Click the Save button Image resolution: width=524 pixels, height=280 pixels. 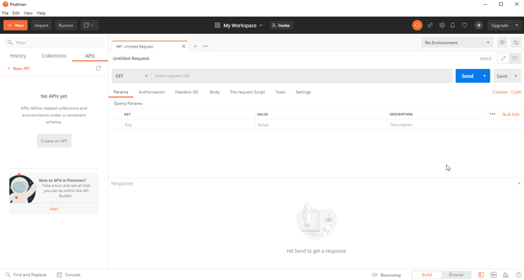502,76
